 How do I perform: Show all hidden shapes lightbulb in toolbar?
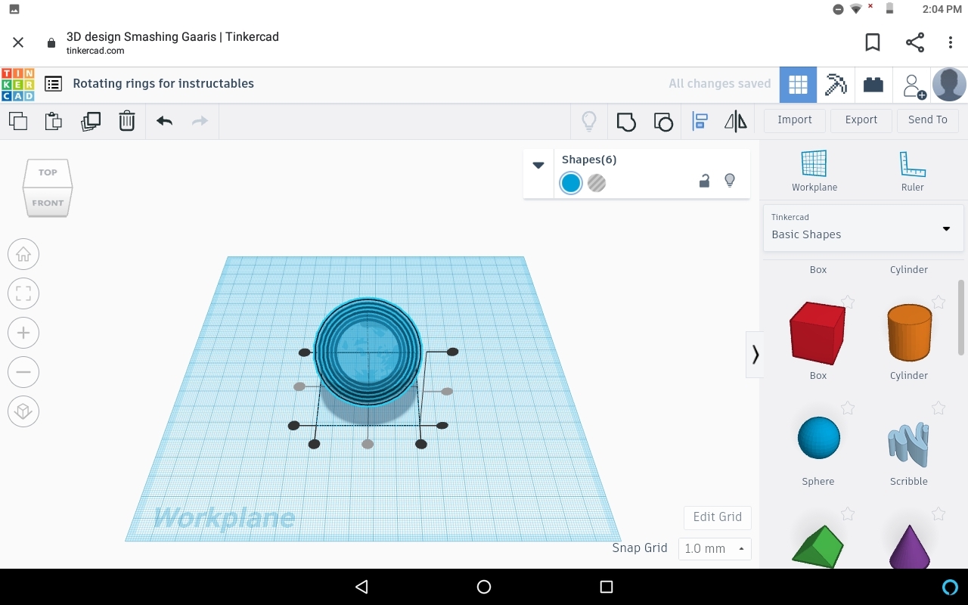[x=589, y=121]
